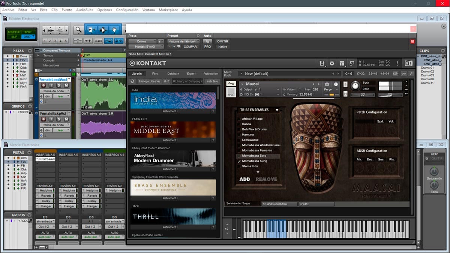Image resolution: width=450 pixels, height=253 pixels.
Task: Click the A-Z sort button
Action: coord(167,81)
